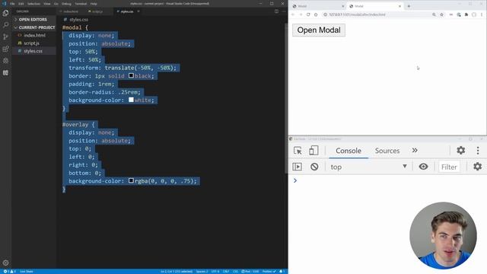Create a live expression with the eye icon
This screenshot has width=487, height=274.
423,167
